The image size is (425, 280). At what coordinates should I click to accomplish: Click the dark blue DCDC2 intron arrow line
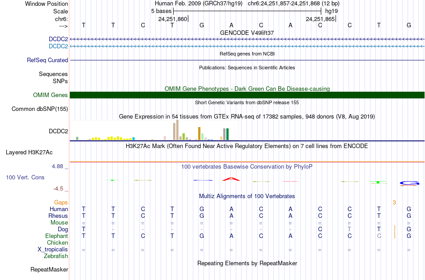247,39
